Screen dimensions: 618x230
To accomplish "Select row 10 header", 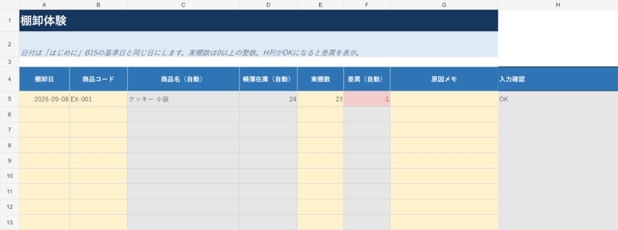I will coord(10,176).
